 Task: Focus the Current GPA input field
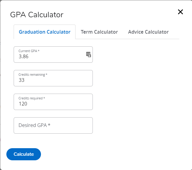(53, 55)
